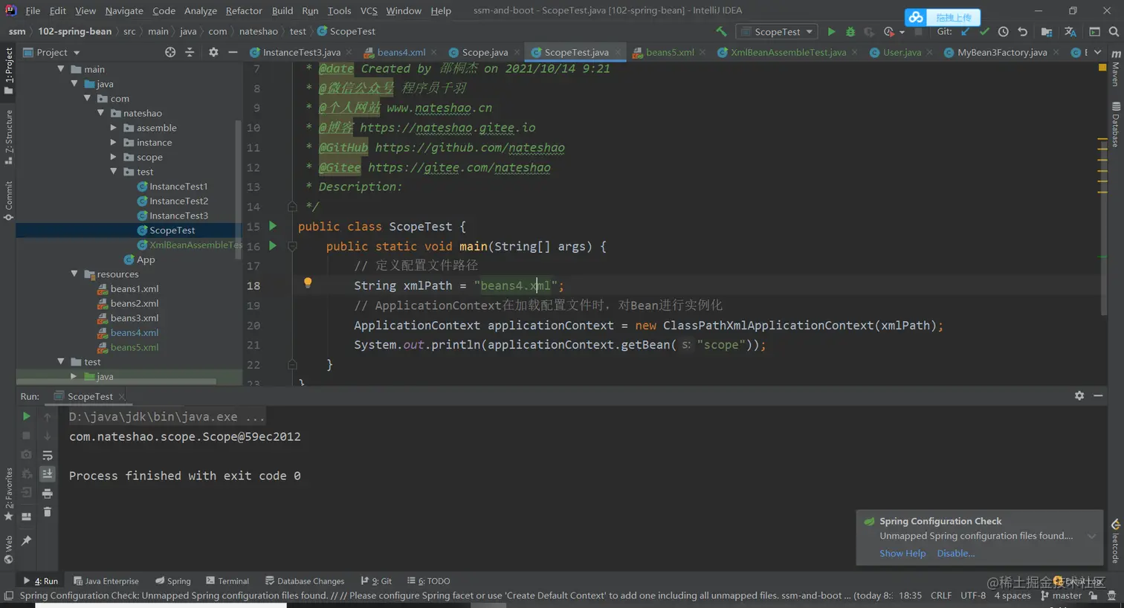Collapse the test package under nateshao

tap(114, 172)
